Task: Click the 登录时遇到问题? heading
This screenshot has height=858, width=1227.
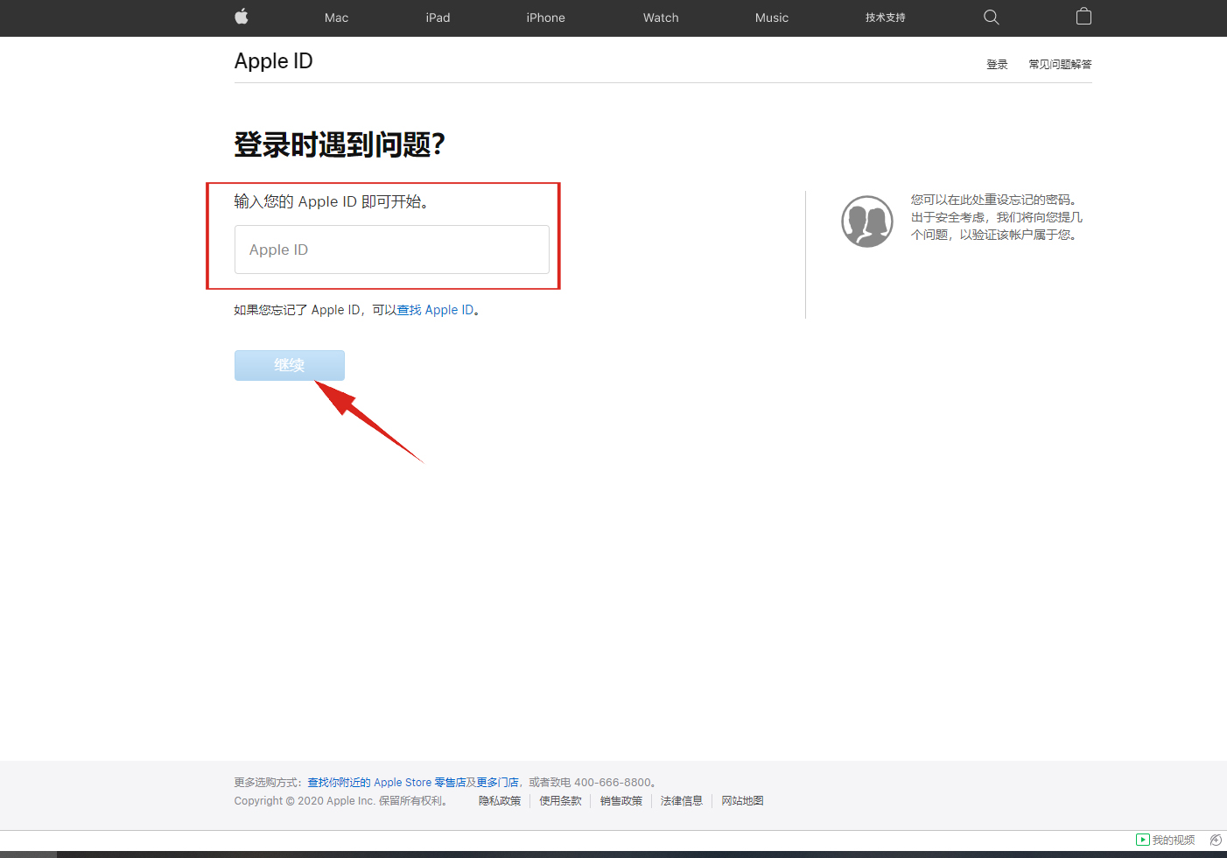Action: [x=340, y=144]
